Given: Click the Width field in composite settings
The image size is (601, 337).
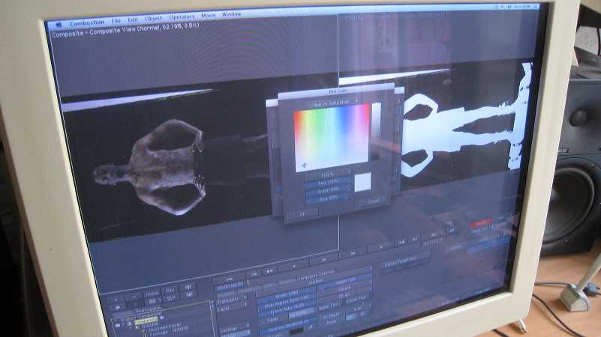Looking at the screenshot, I should pyautogui.click(x=287, y=292).
